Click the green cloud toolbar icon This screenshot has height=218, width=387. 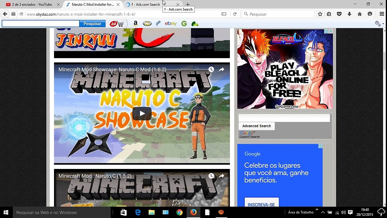(x=195, y=24)
